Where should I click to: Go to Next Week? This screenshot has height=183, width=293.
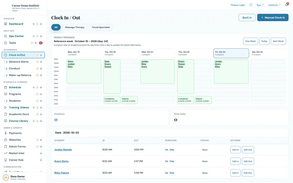278,41
